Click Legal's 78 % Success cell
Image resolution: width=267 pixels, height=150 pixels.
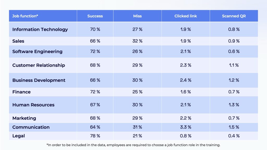[95, 136]
